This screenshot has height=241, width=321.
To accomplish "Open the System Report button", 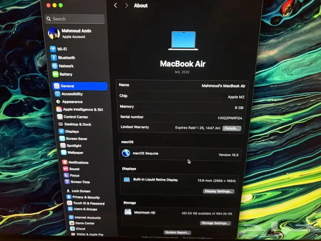I will 177,232.
